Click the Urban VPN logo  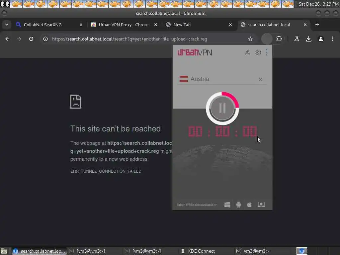195,52
